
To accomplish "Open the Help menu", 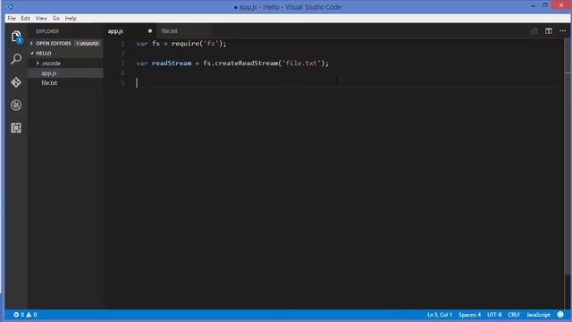I will [71, 18].
